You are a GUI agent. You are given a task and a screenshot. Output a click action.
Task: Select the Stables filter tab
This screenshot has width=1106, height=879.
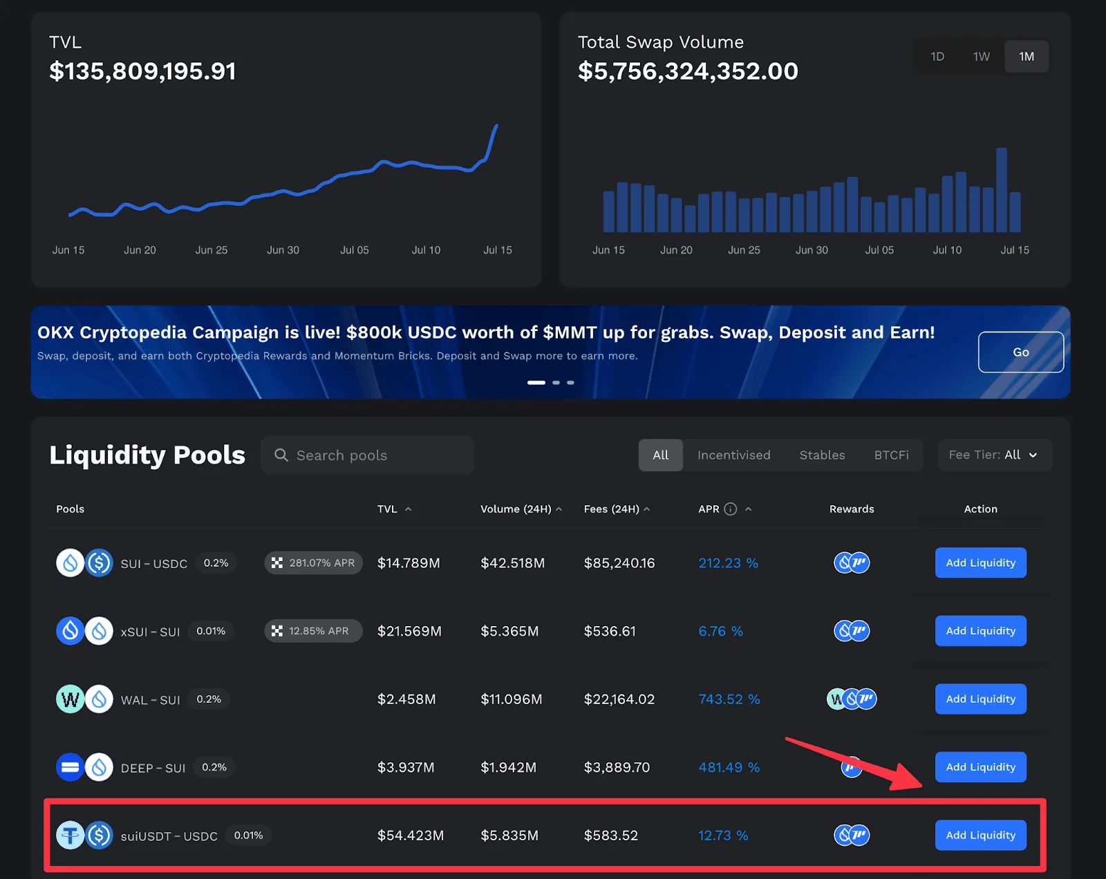click(823, 455)
